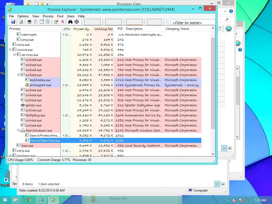This screenshot has width=272, height=204.
Task: Sort by the Working Set column header
Action: [103, 29]
